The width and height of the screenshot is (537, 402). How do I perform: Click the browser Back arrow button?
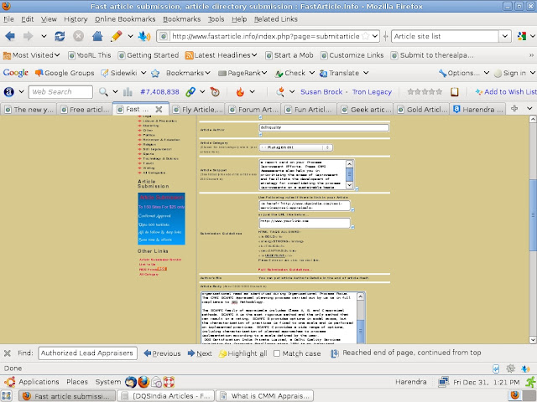pyautogui.click(x=12, y=37)
